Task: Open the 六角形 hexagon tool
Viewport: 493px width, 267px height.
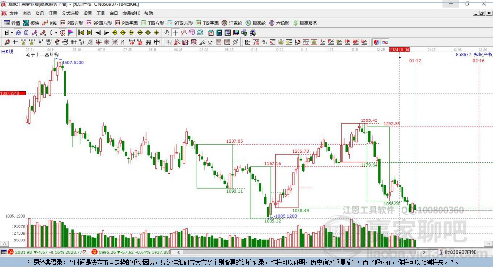Action: [x=279, y=23]
